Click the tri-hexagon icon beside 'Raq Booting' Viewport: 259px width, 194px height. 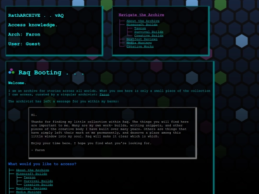tap(12, 71)
